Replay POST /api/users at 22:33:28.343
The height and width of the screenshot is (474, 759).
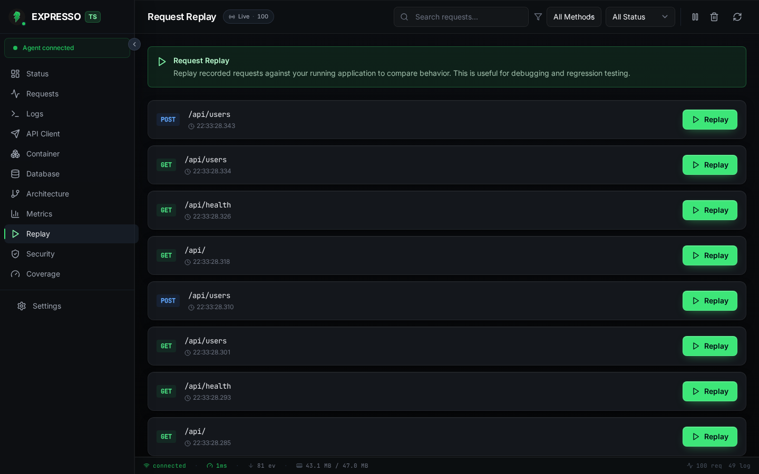(x=710, y=120)
